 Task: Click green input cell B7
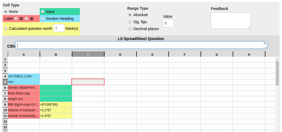[56, 93]
